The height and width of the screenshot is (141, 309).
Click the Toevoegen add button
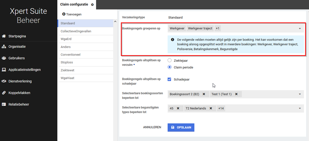72,14
